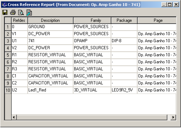The height and width of the screenshot is (128, 181).
Task: Select the OPAMP family cell
Action: (92, 41)
